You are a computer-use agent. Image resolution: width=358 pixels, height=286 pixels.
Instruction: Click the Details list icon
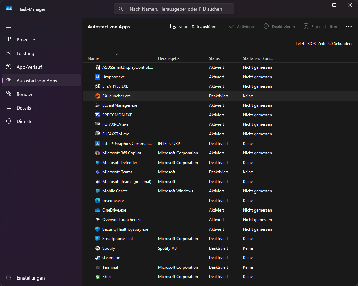click(x=9, y=107)
